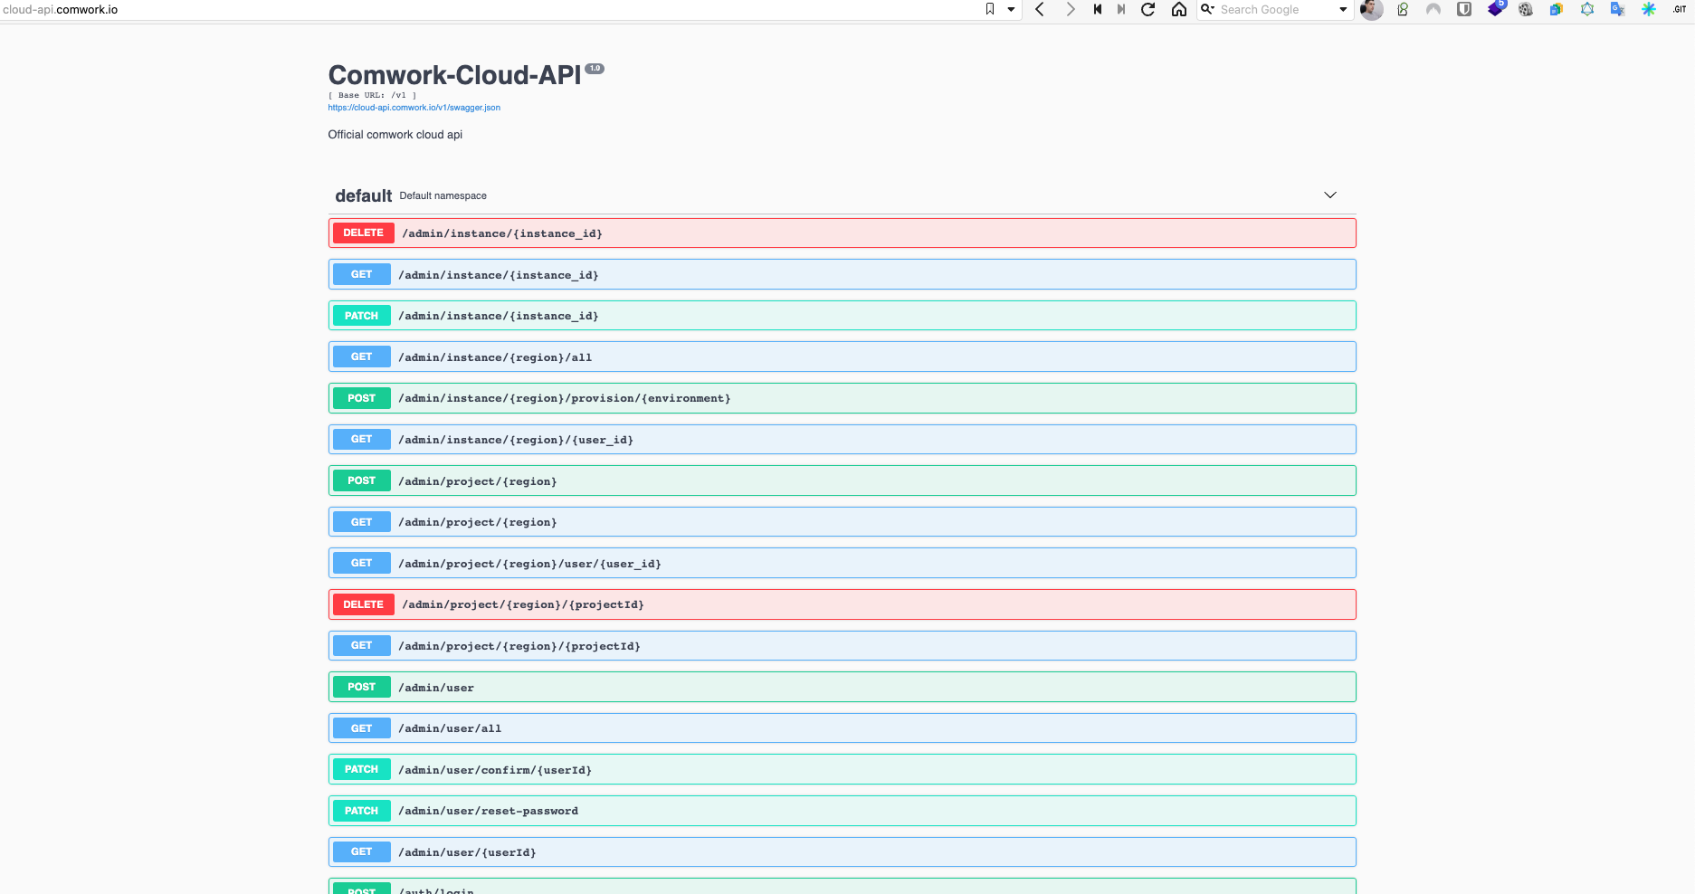Expand GET /admin/instance/{region}/all
The image size is (1695, 894).
pos(842,357)
